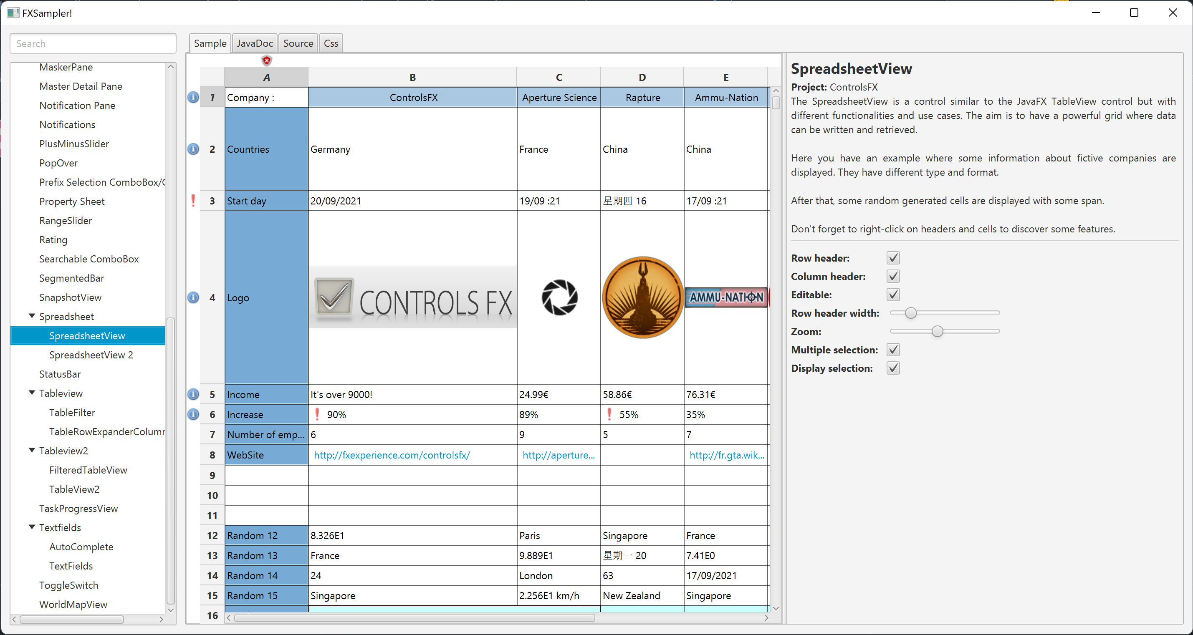Click the red error badge above column A
The image size is (1193, 635).
(x=267, y=60)
